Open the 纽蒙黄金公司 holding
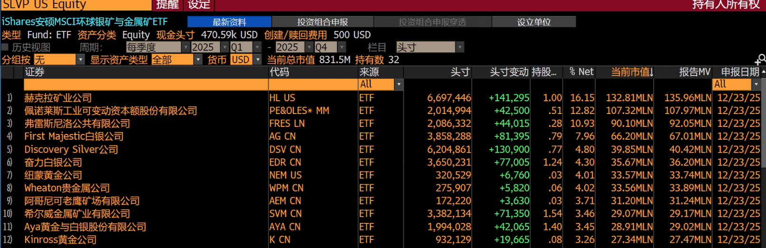The height and width of the screenshot is (248, 766). (53, 175)
